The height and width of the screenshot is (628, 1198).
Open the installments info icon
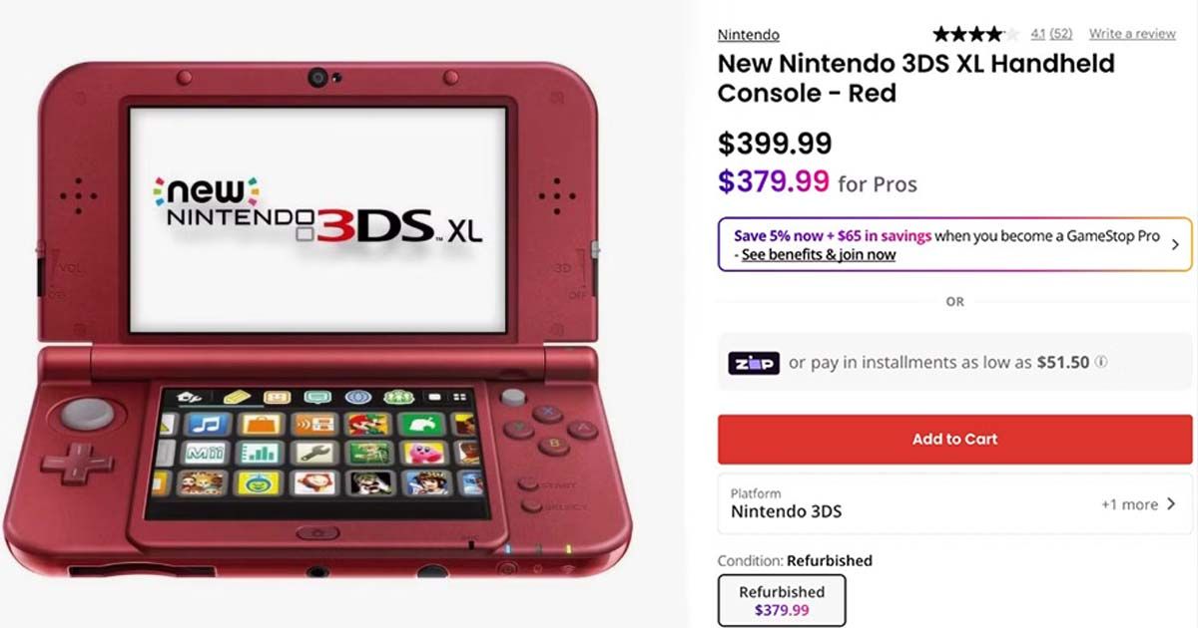1101,363
